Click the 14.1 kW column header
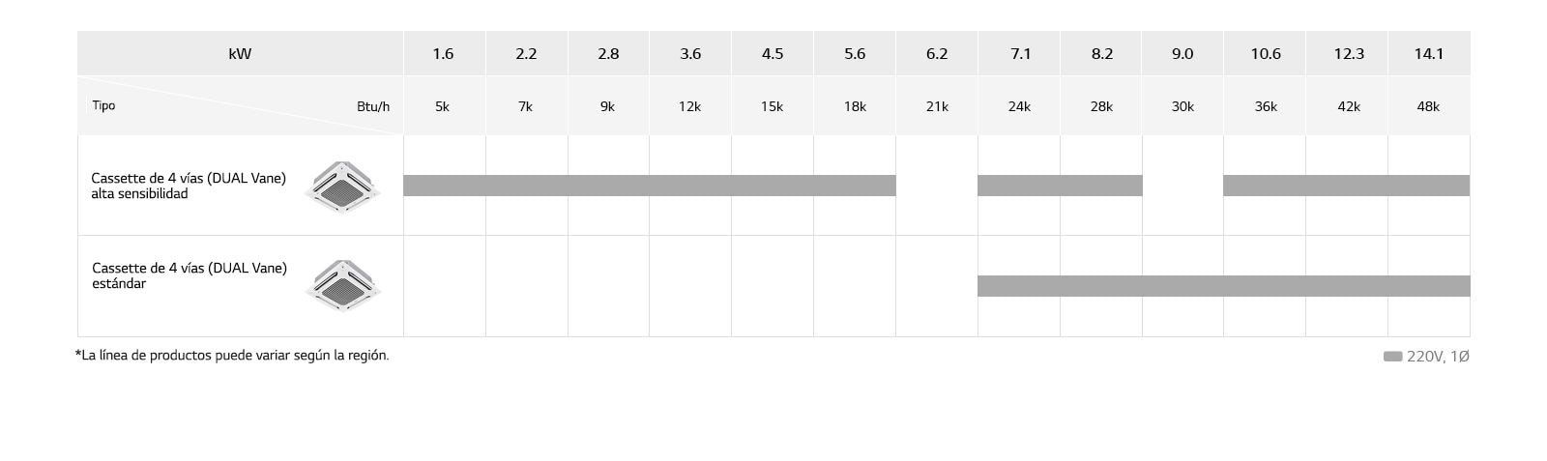This screenshot has height=461, width=1547. pyautogui.click(x=1428, y=54)
